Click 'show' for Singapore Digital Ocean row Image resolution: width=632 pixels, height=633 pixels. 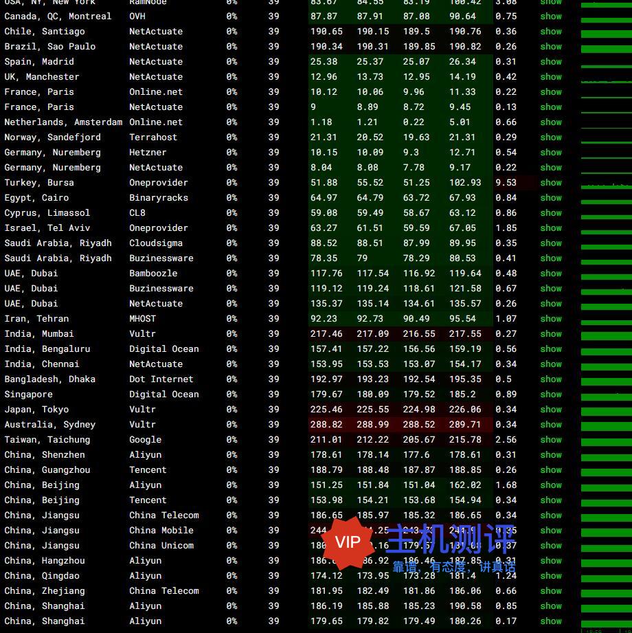click(x=551, y=395)
